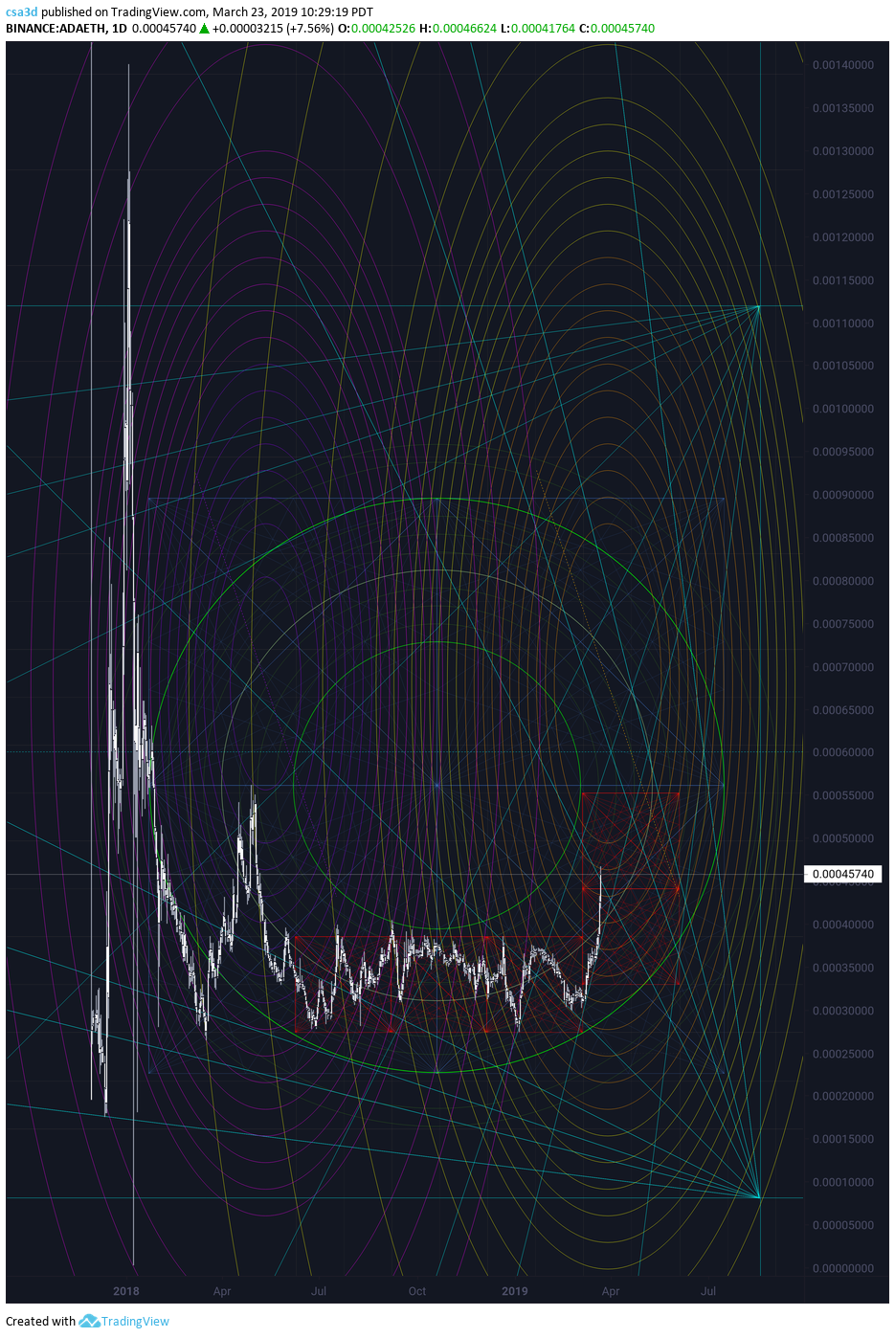The height and width of the screenshot is (1338, 895).
Task: Click the +0.00003215 (+7.56%) change value
Action: (x=274, y=29)
